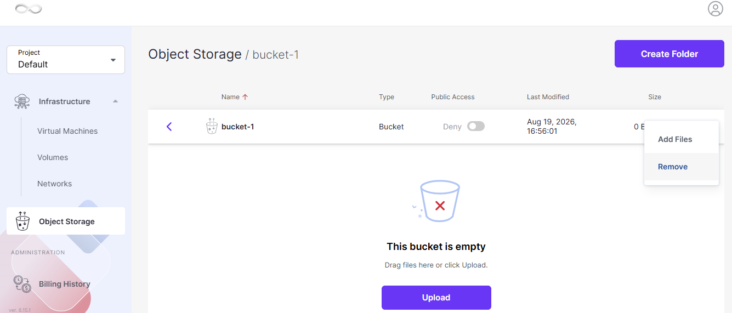
Task: Choose Remove from context menu
Action: (682, 167)
